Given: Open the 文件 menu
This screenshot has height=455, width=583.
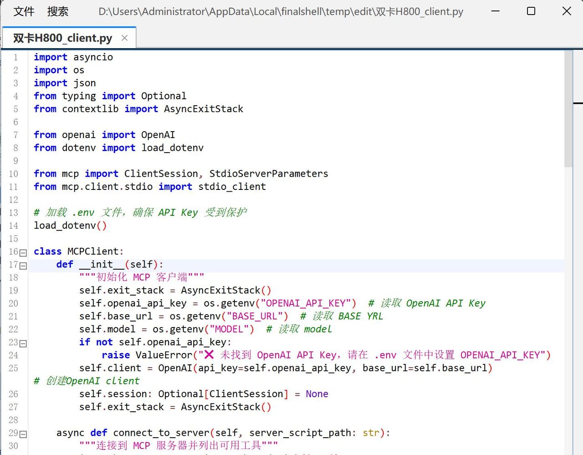Looking at the screenshot, I should tap(24, 11).
